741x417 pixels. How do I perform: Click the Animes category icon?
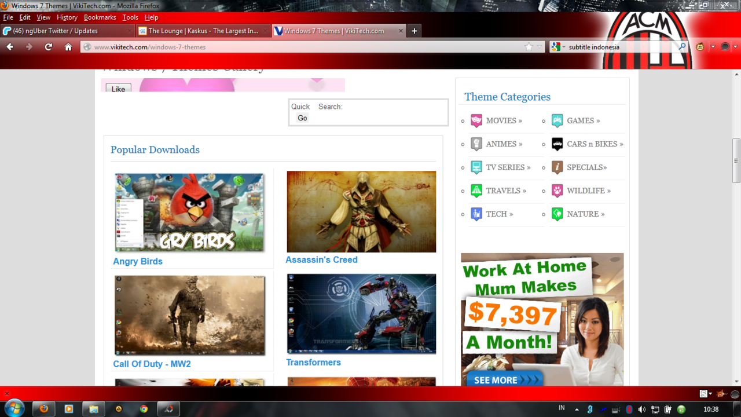[x=476, y=144]
